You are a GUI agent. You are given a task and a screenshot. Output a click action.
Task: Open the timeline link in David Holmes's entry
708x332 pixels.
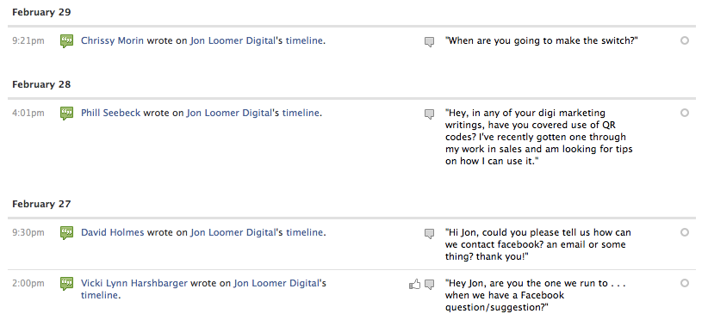coord(304,232)
